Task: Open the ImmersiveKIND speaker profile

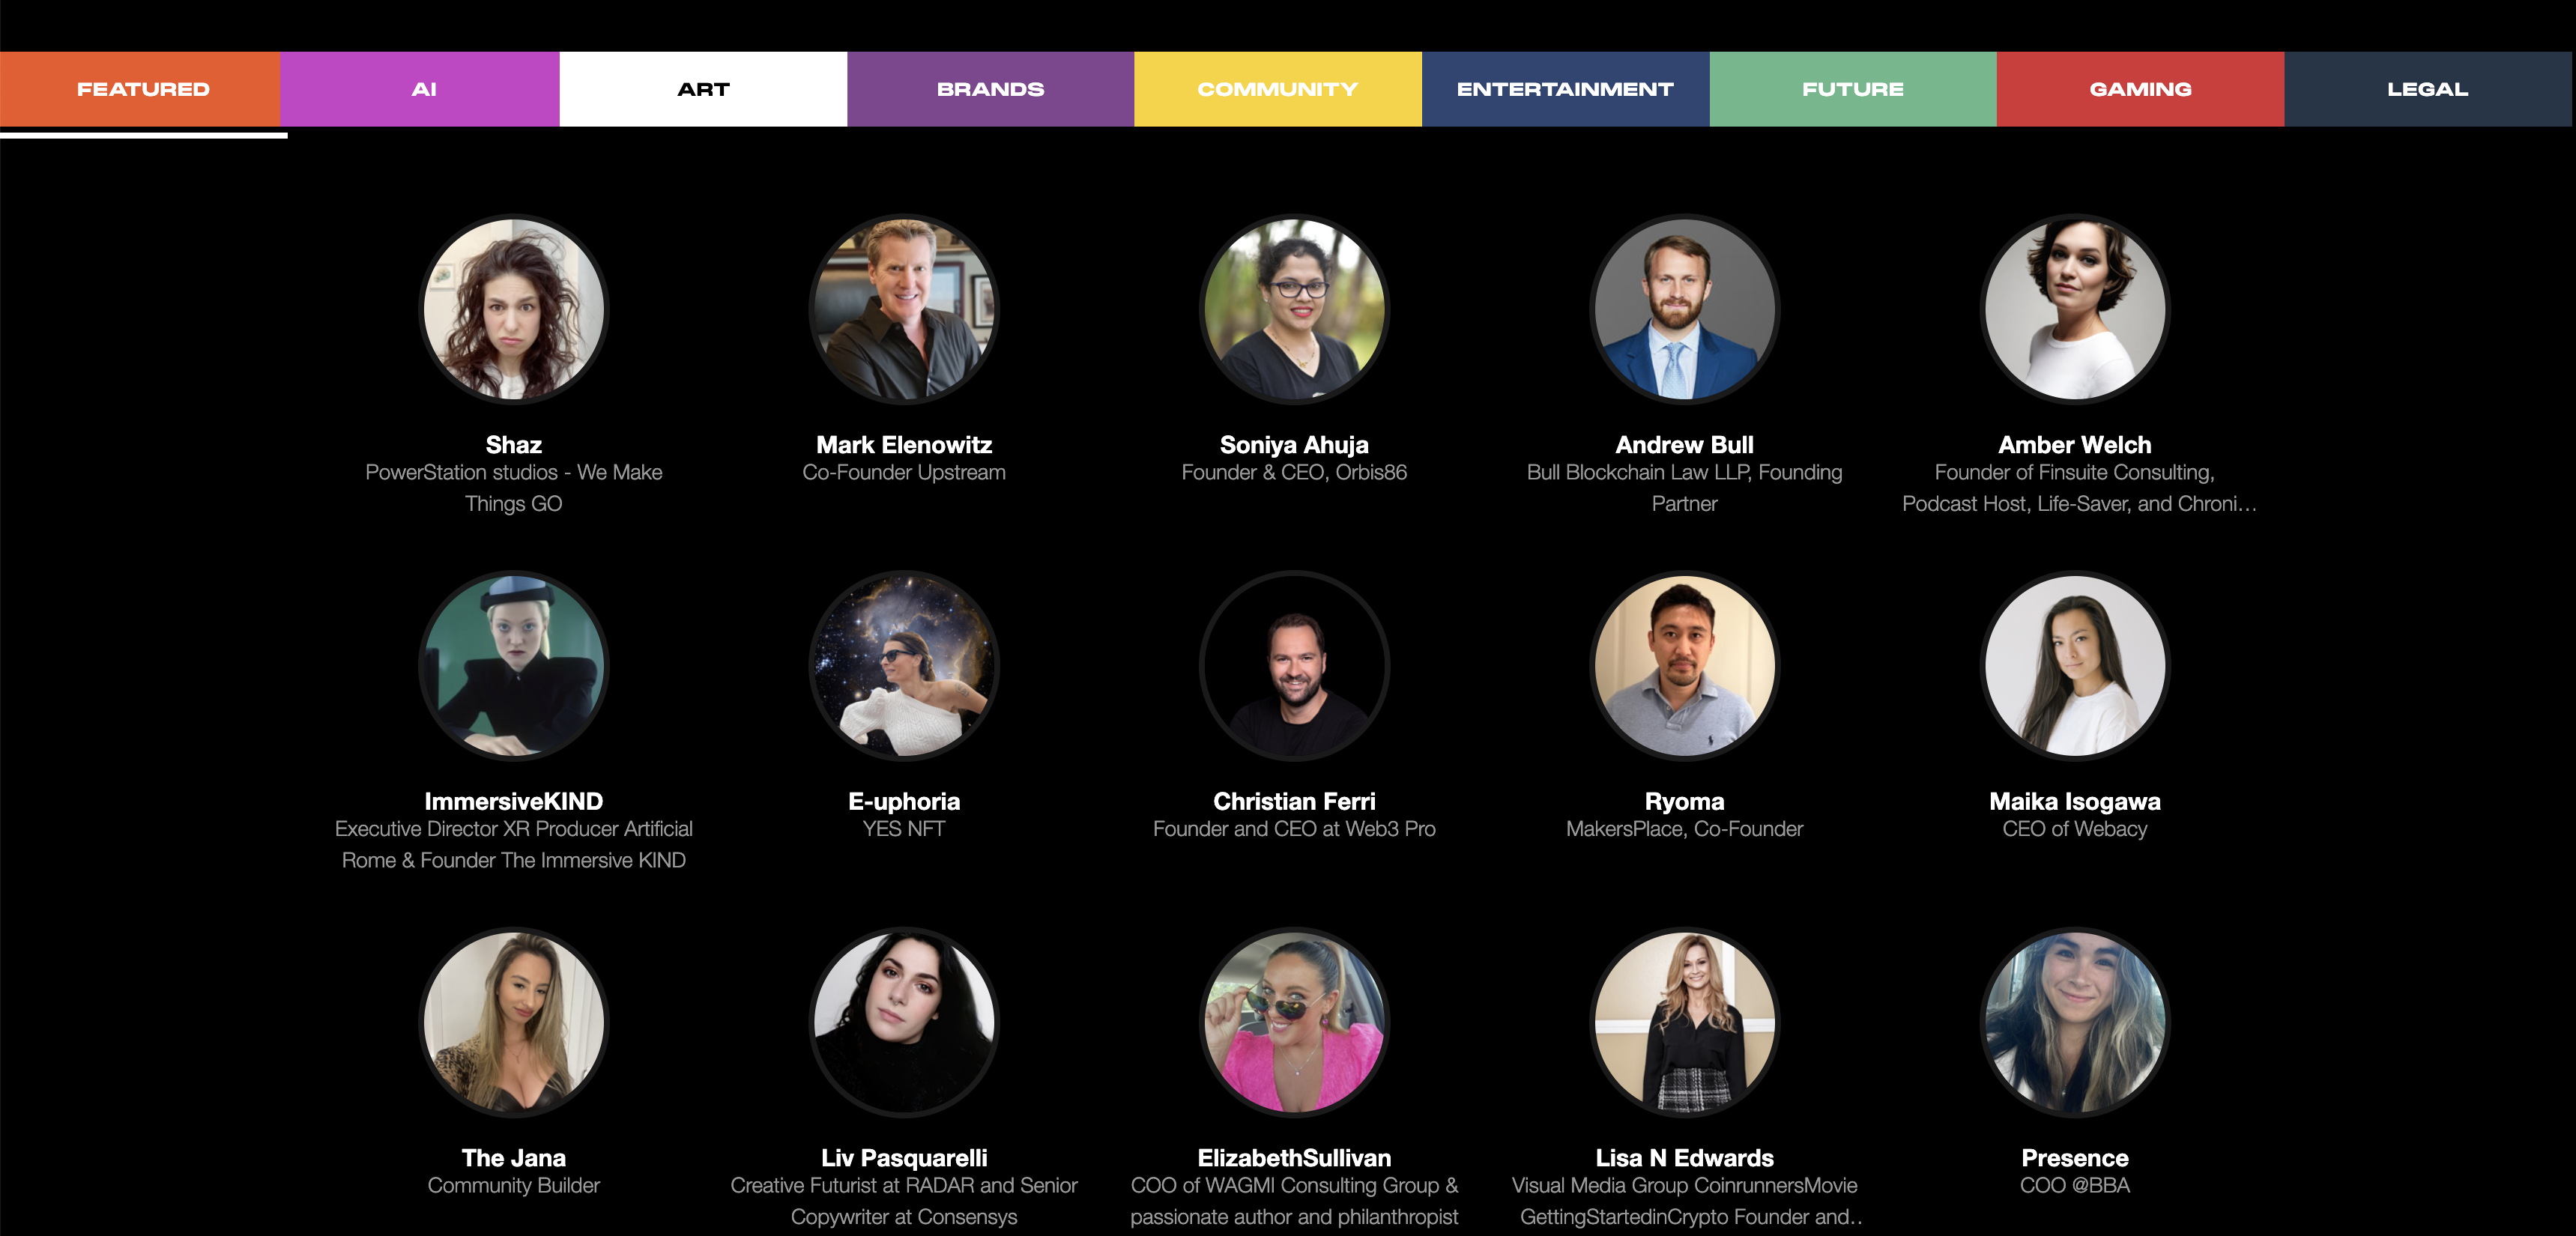Action: coord(513,801)
